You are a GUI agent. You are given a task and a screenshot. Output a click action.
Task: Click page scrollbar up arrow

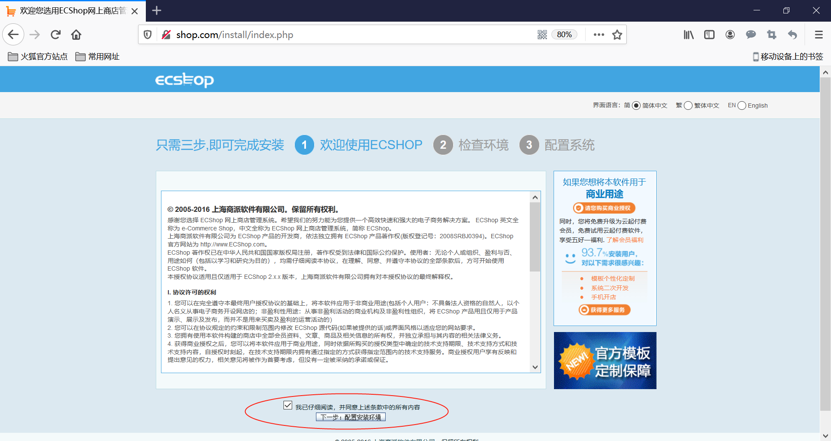[x=825, y=72]
